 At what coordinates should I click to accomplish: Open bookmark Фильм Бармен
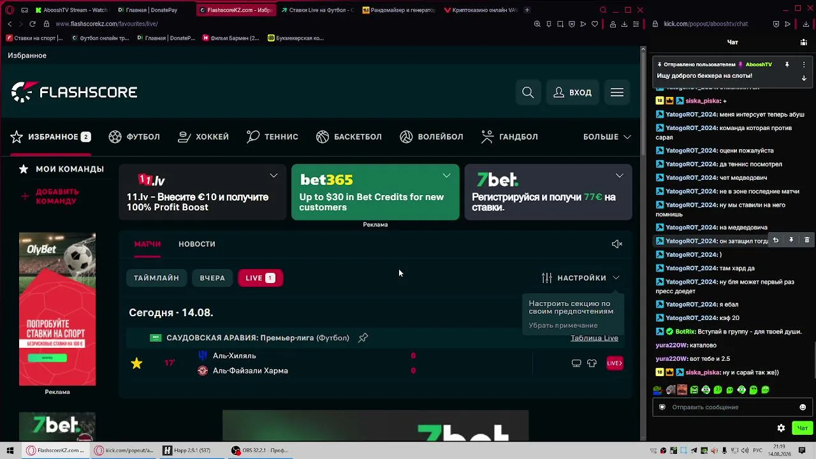(231, 38)
